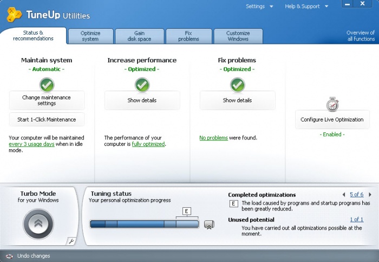Minimize the TuneUp Utilities window
Image resolution: width=379 pixels, height=262 pixels.
pos(348,4)
